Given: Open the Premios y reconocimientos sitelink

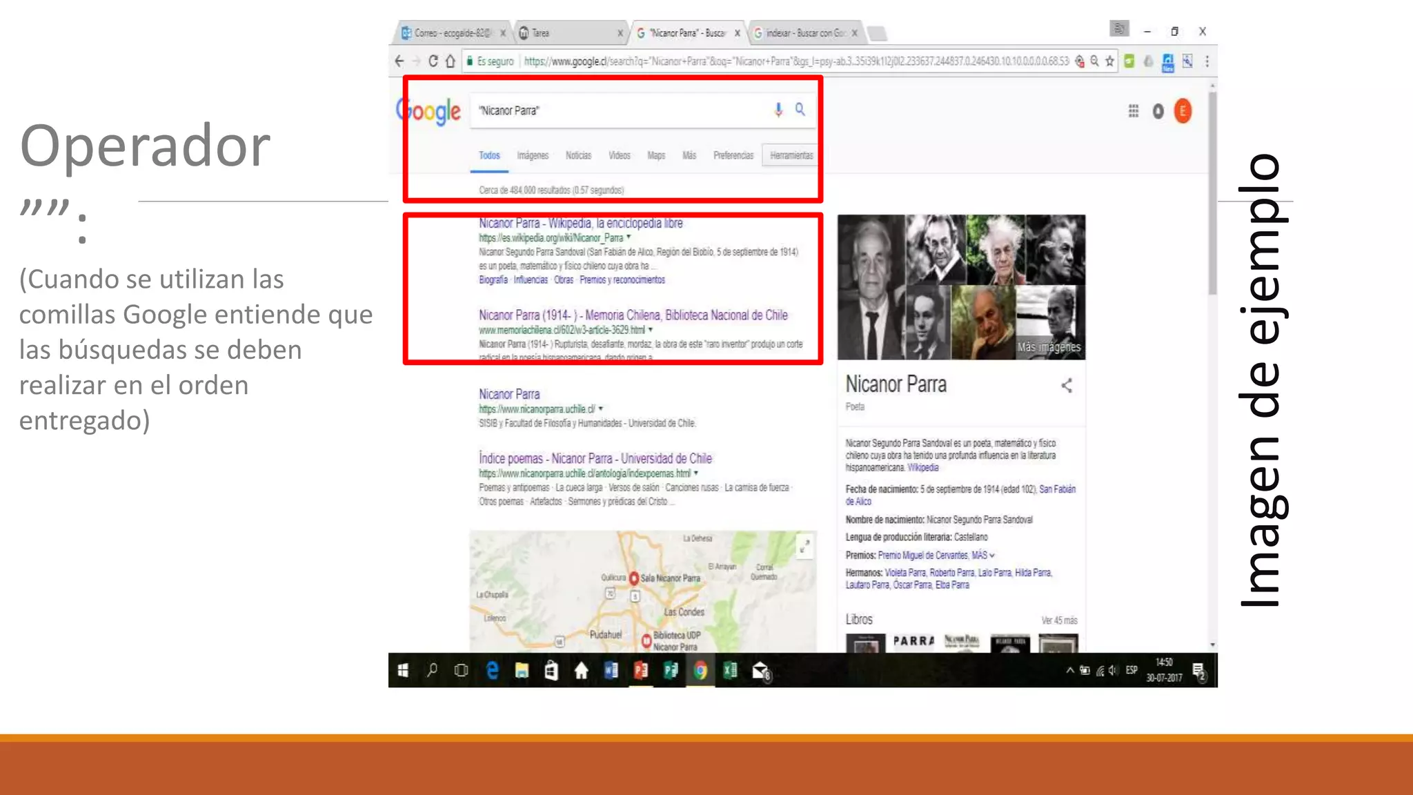Looking at the screenshot, I should [622, 279].
